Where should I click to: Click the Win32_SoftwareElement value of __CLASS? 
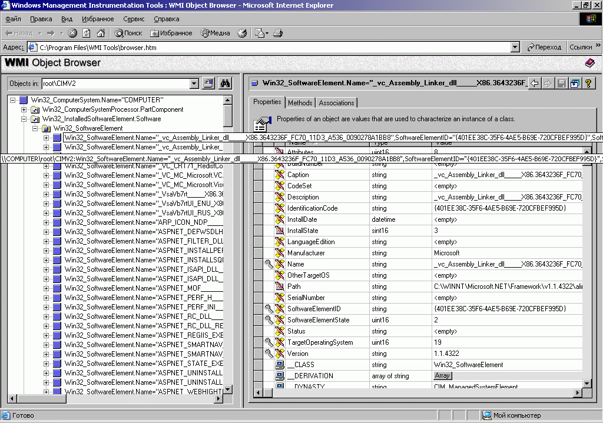pyautogui.click(x=468, y=365)
